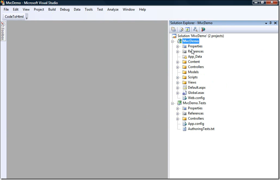The image size is (280, 180).
Task: Open the Build menu
Action: (x=52, y=10)
